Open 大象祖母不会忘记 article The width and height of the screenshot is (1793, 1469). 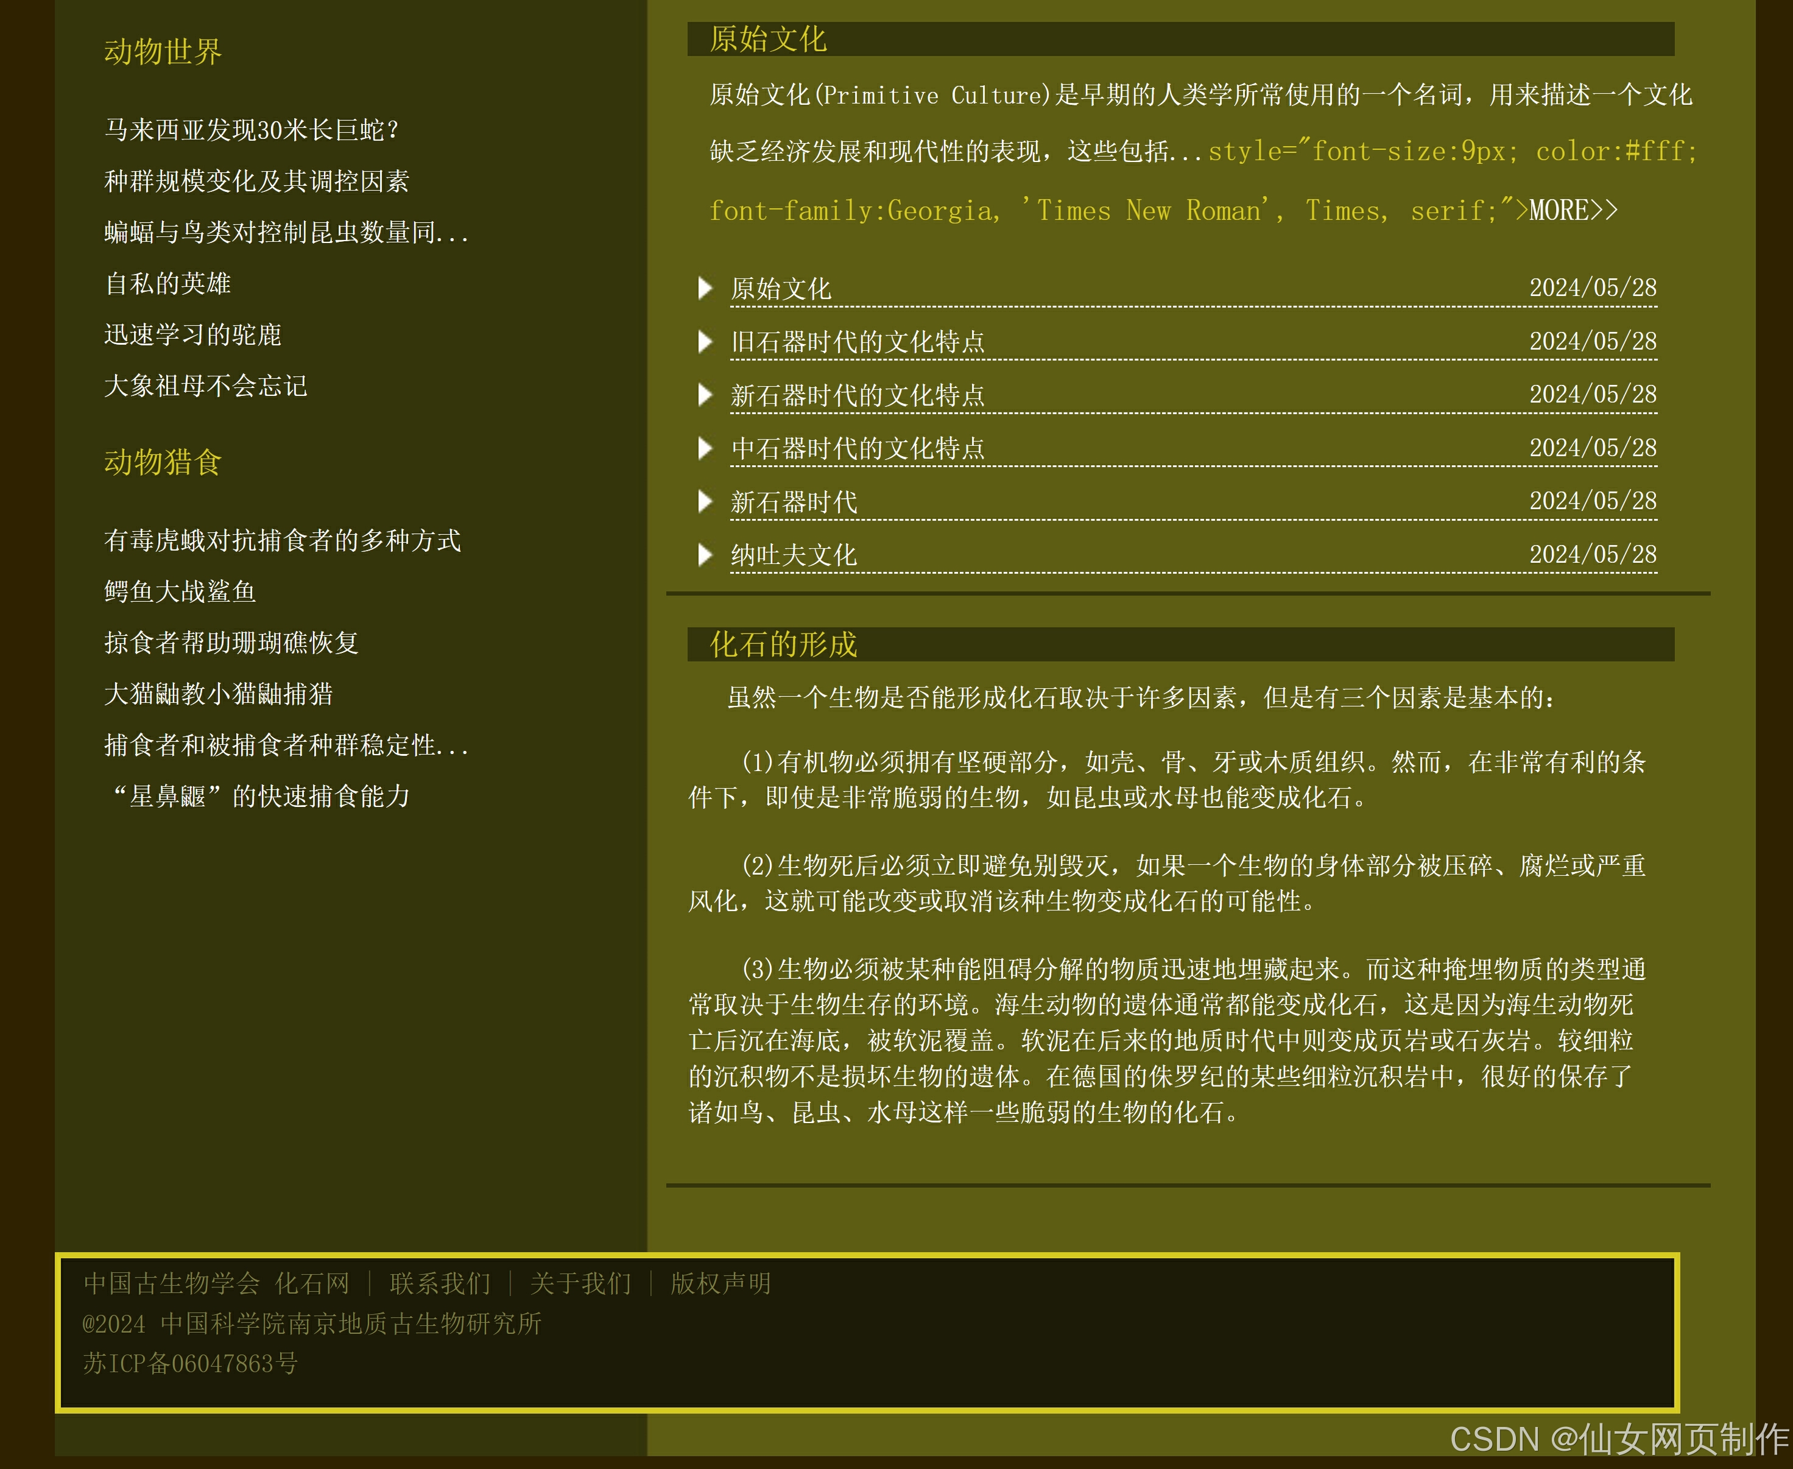tap(206, 386)
